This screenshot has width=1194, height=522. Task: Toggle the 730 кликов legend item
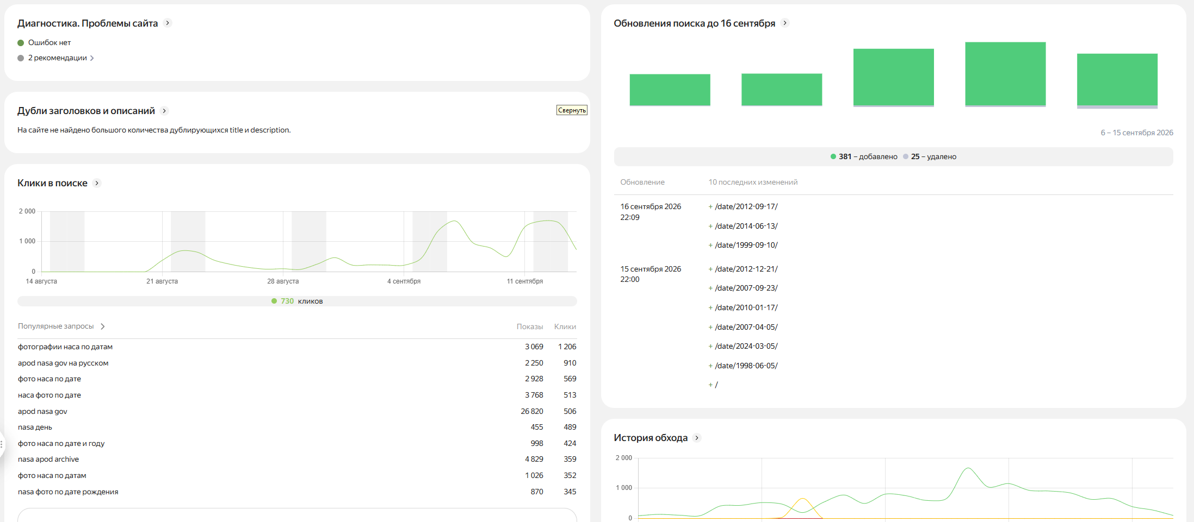point(297,301)
